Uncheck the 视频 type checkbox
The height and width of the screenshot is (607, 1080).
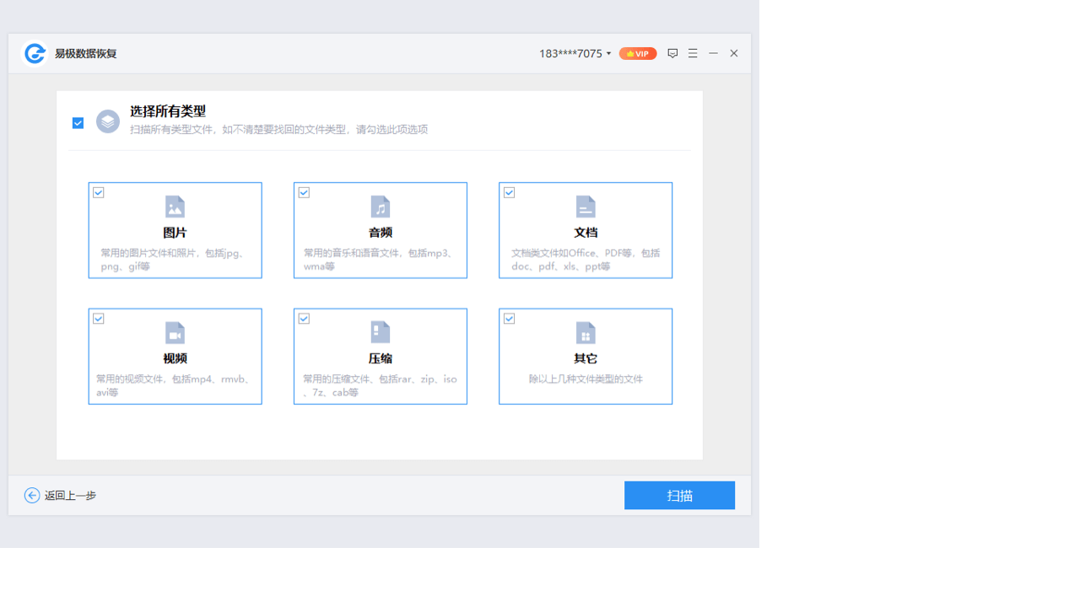99,318
